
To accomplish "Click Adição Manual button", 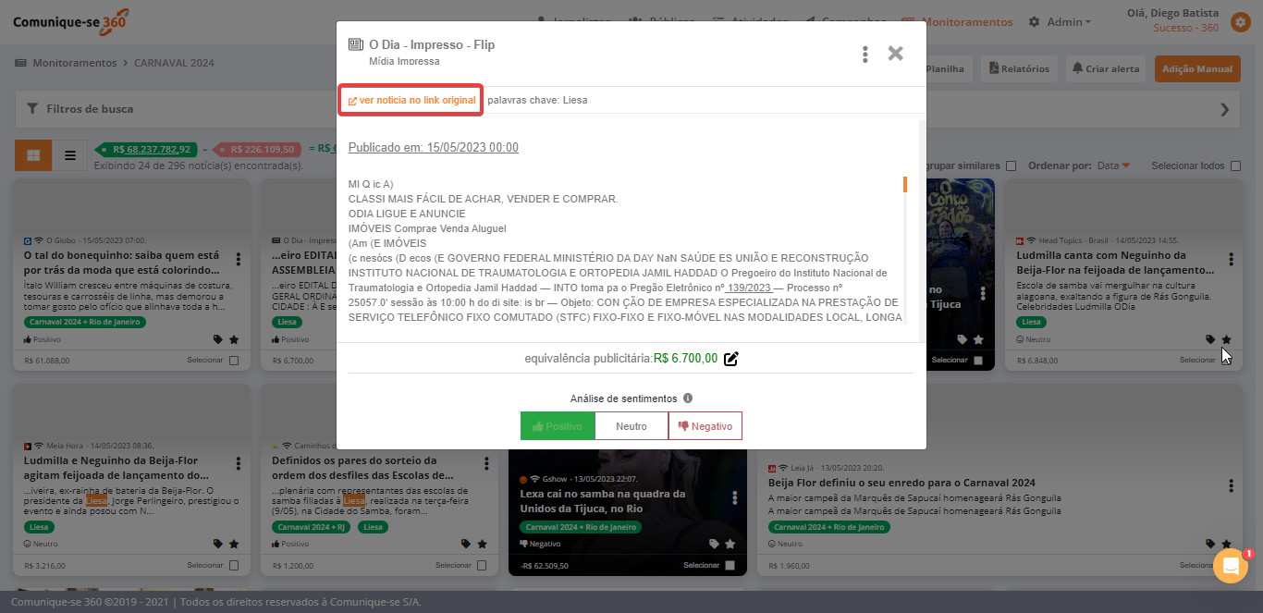I will click(x=1196, y=68).
